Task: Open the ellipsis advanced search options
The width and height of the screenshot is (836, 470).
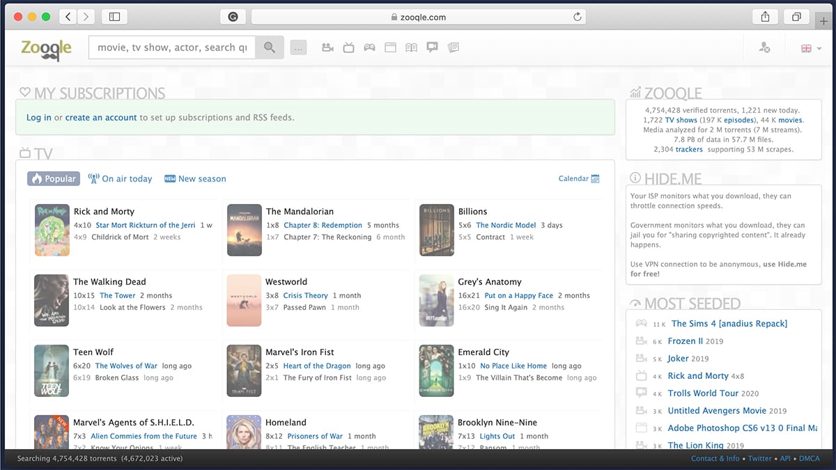Action: coord(298,48)
